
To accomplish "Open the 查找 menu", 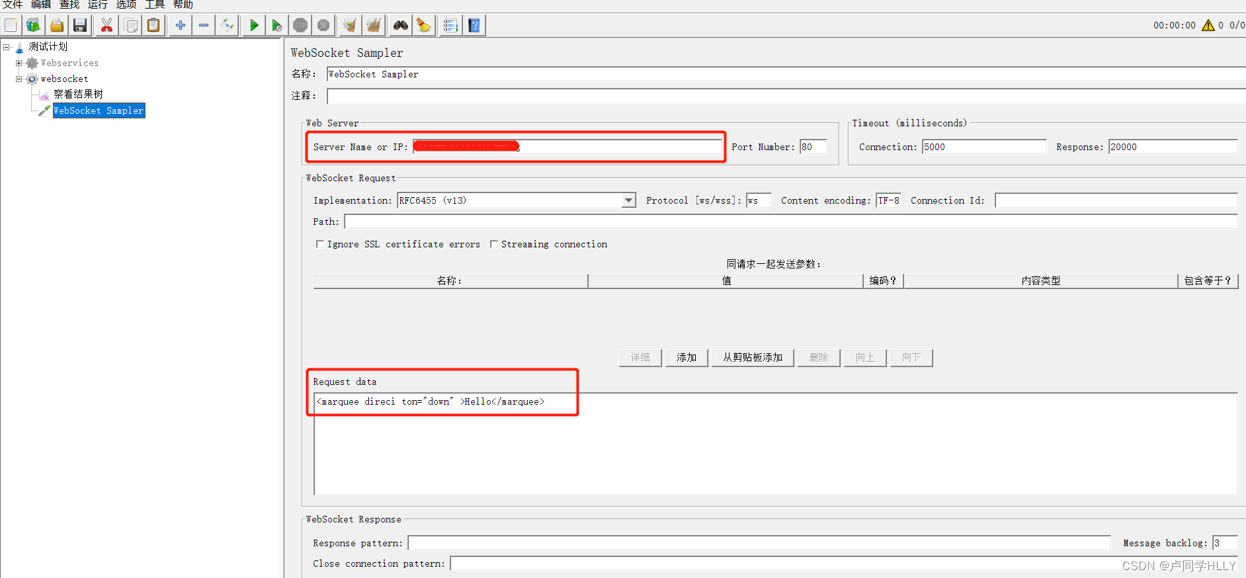I will 69,5.
